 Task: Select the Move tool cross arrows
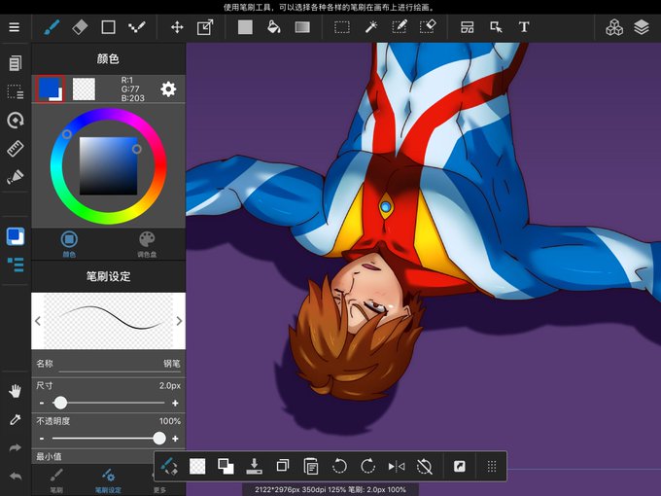[177, 27]
